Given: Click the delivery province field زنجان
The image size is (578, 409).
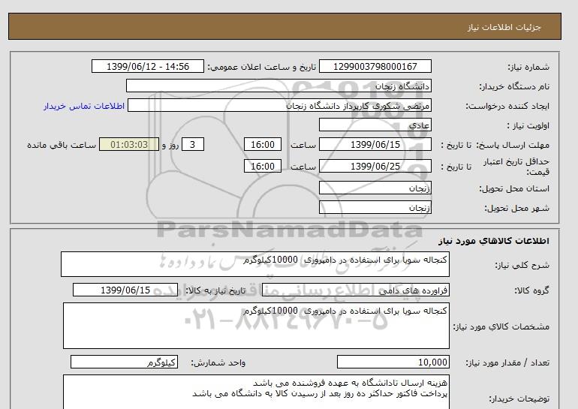Looking at the screenshot, I should click(375, 188).
